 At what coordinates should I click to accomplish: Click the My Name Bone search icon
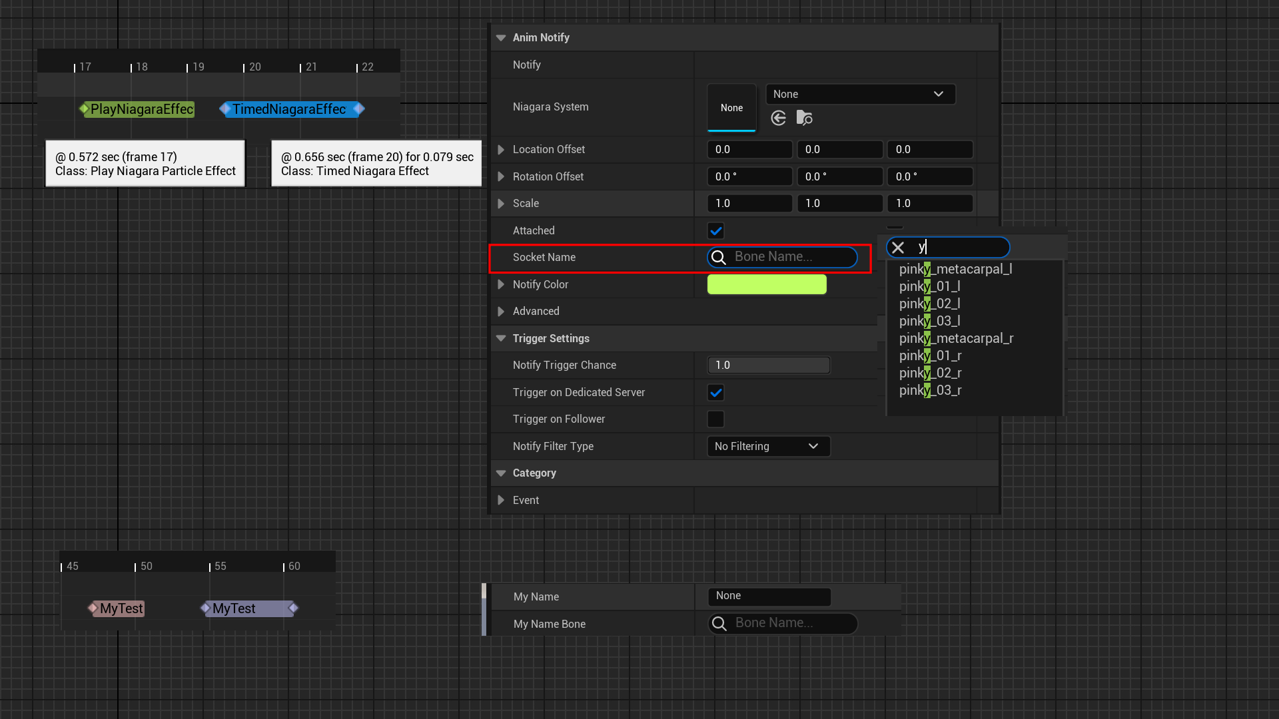[719, 624]
